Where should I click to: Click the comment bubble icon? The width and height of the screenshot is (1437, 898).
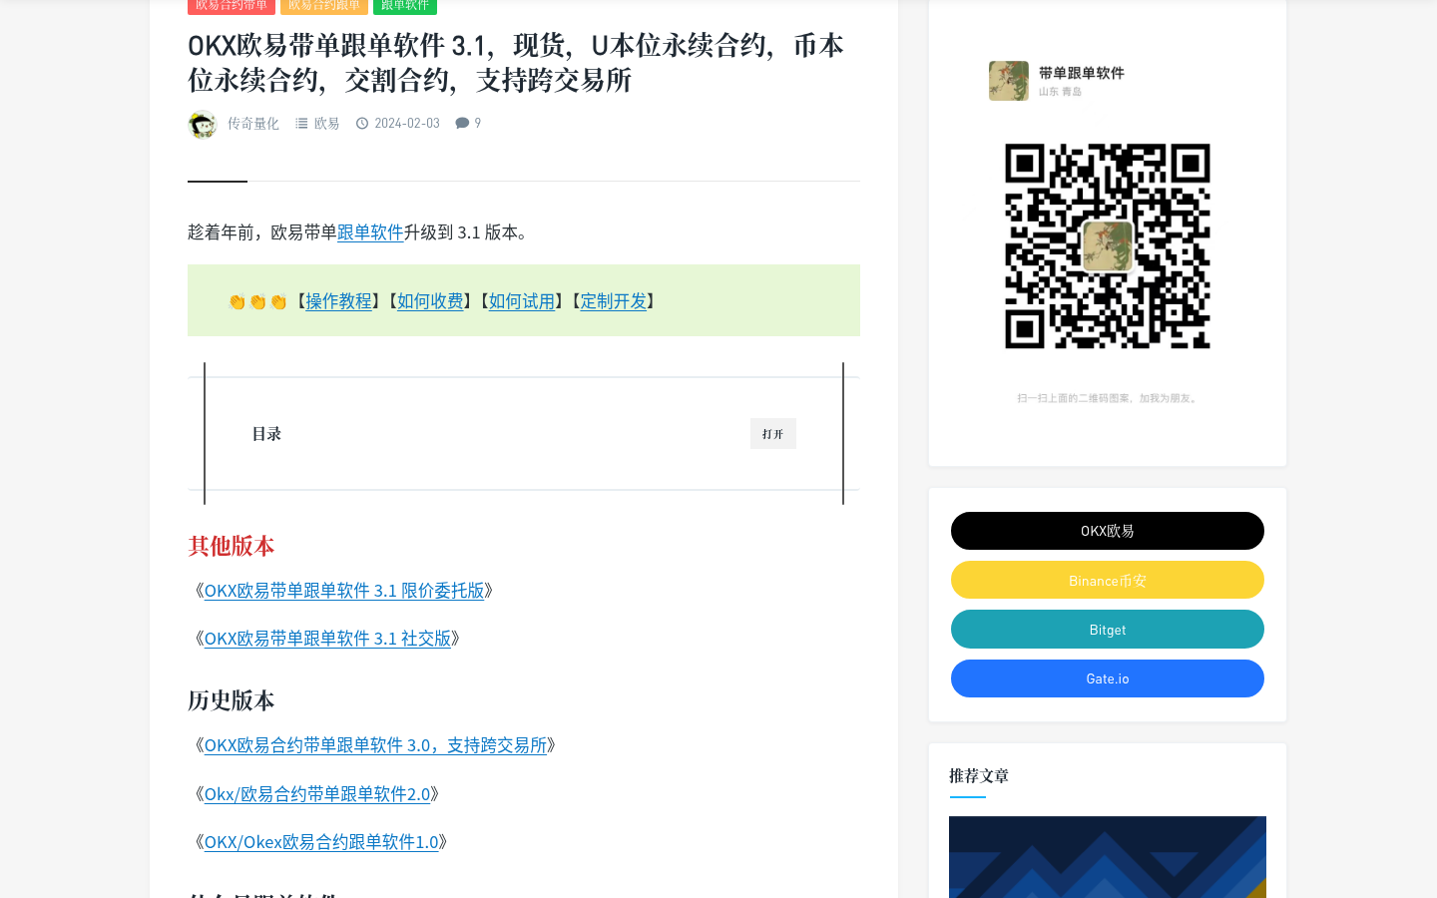pyautogui.click(x=462, y=123)
